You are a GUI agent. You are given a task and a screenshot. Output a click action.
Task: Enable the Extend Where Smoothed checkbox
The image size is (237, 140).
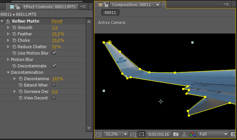coord(54,85)
